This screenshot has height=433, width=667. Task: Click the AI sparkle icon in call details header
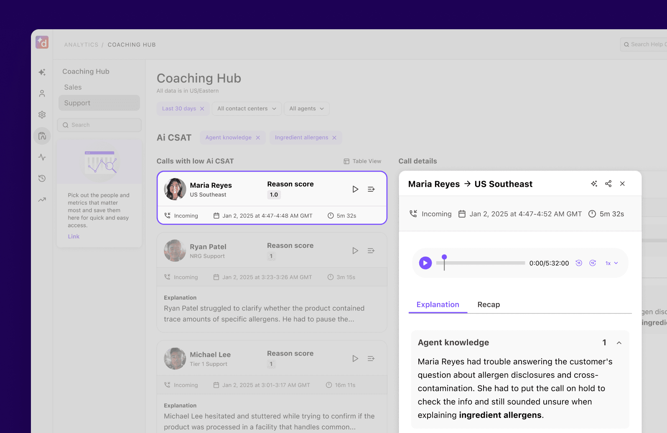(x=594, y=184)
